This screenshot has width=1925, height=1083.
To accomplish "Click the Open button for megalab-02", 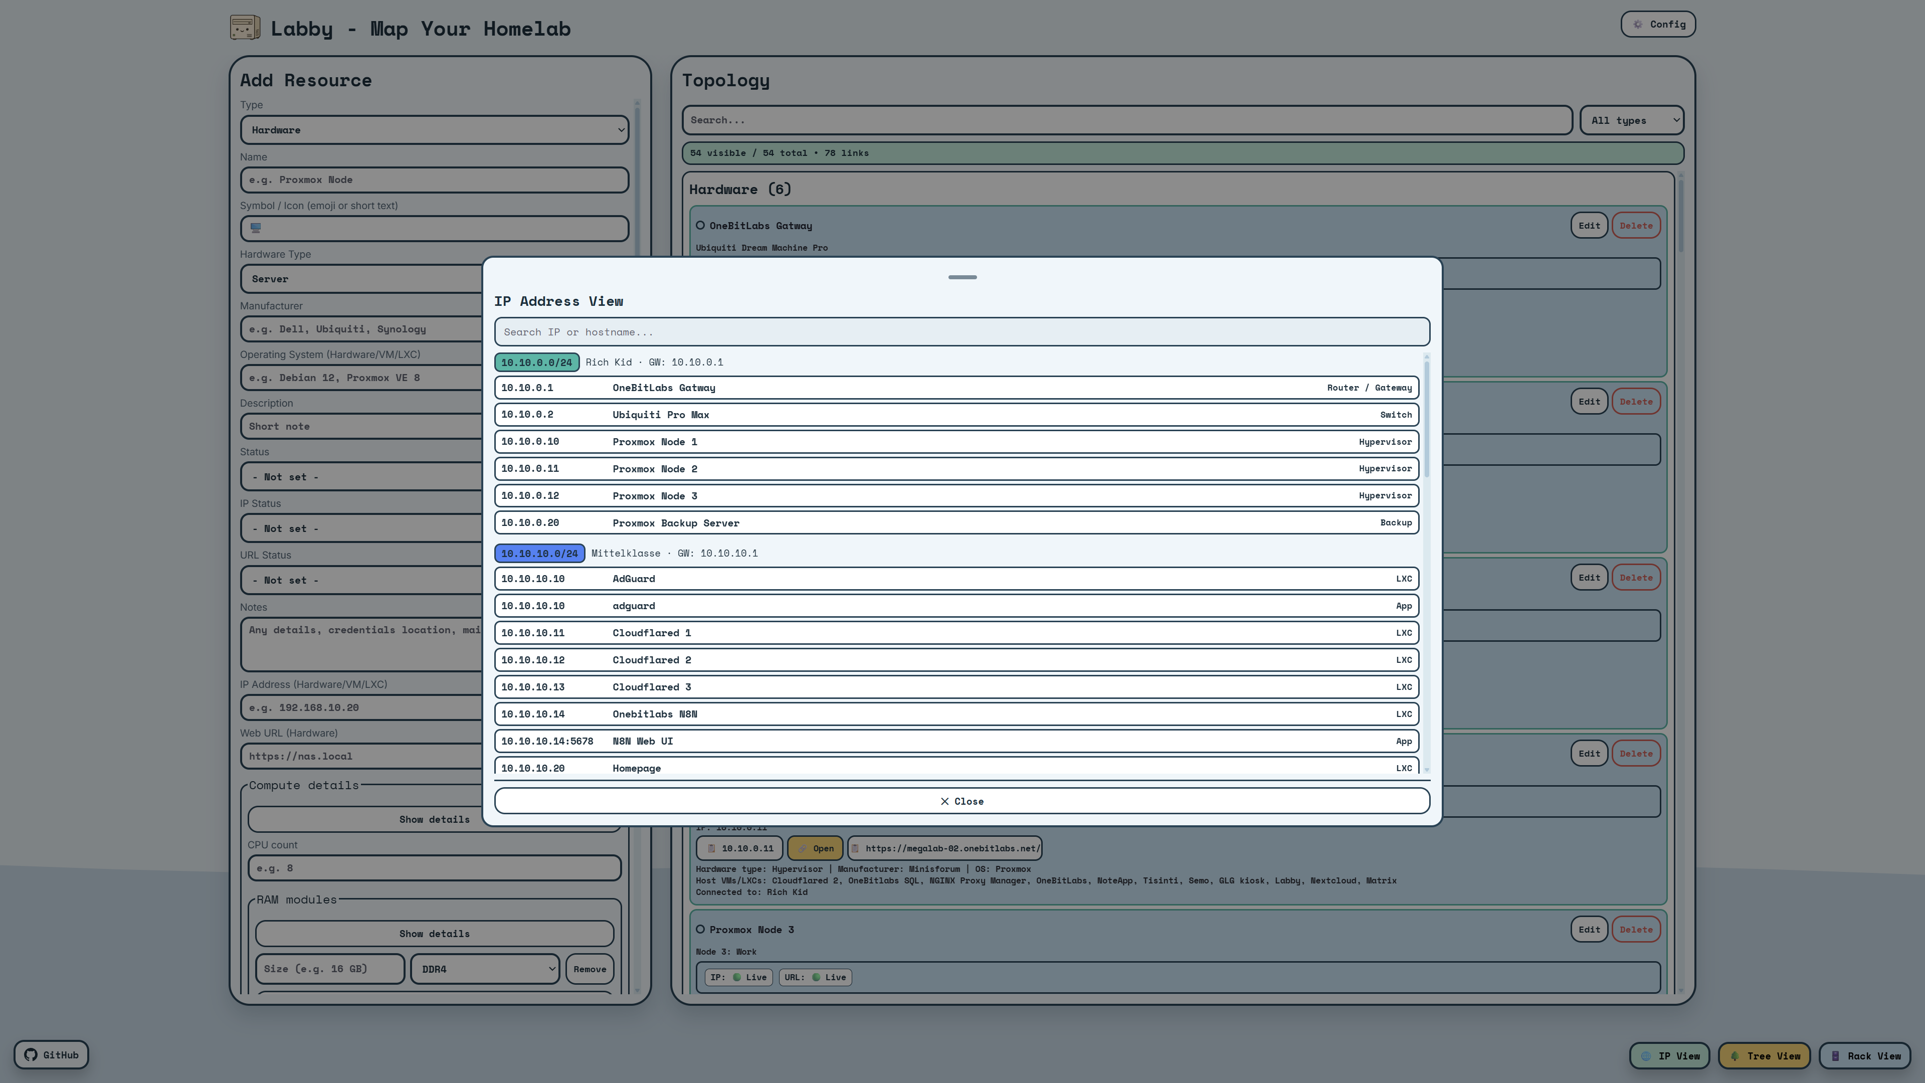I will point(815,848).
